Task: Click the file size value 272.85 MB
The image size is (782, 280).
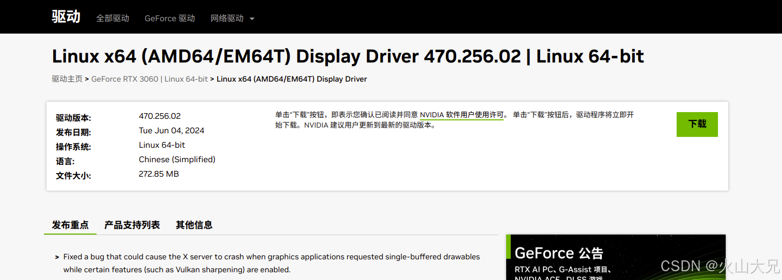Action: 159,174
